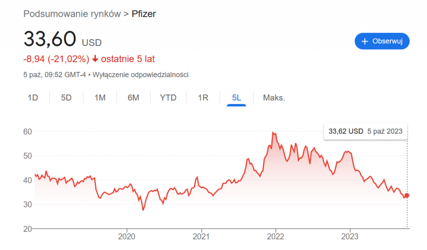The width and height of the screenshot is (427, 250).
Task: Click the 2020 label on timeline axis
Action: point(127,237)
